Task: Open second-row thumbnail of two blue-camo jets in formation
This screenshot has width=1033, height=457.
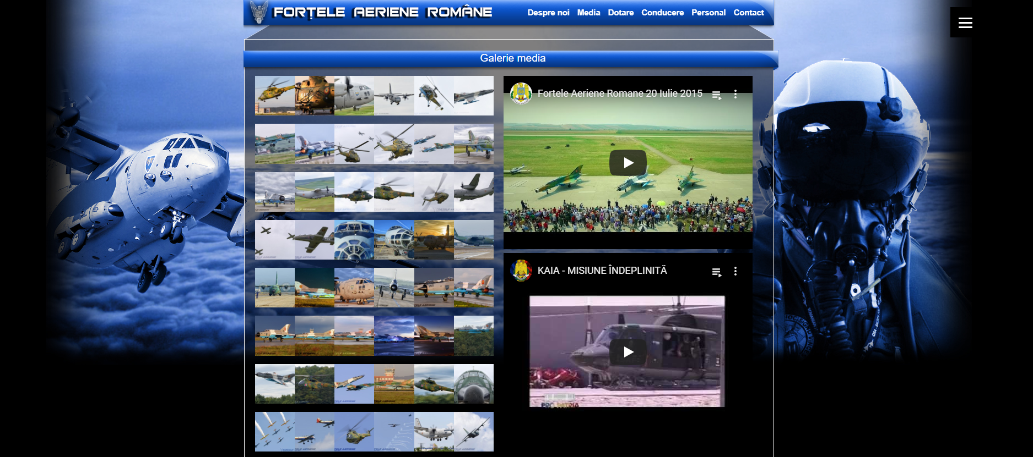Action: [434, 144]
